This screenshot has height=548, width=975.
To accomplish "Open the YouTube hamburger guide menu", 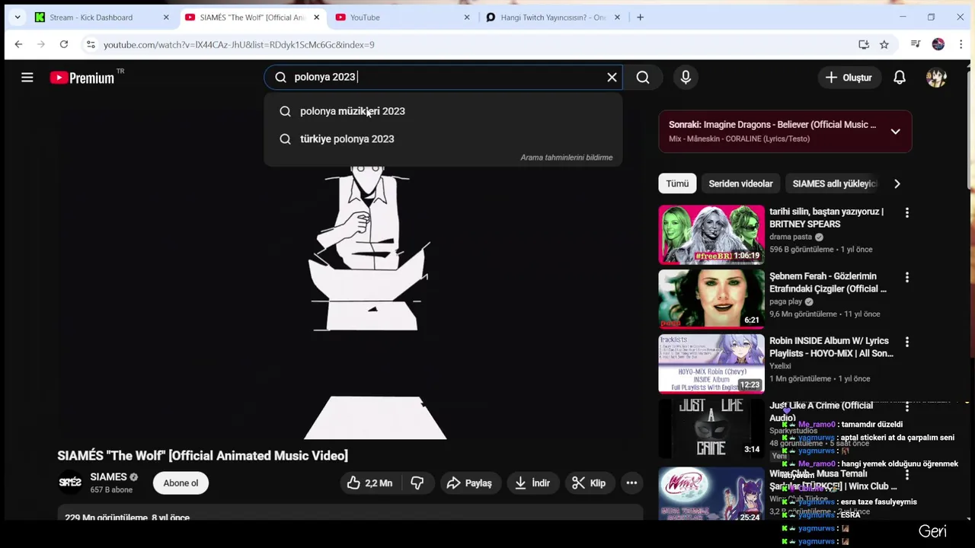I will (x=27, y=77).
